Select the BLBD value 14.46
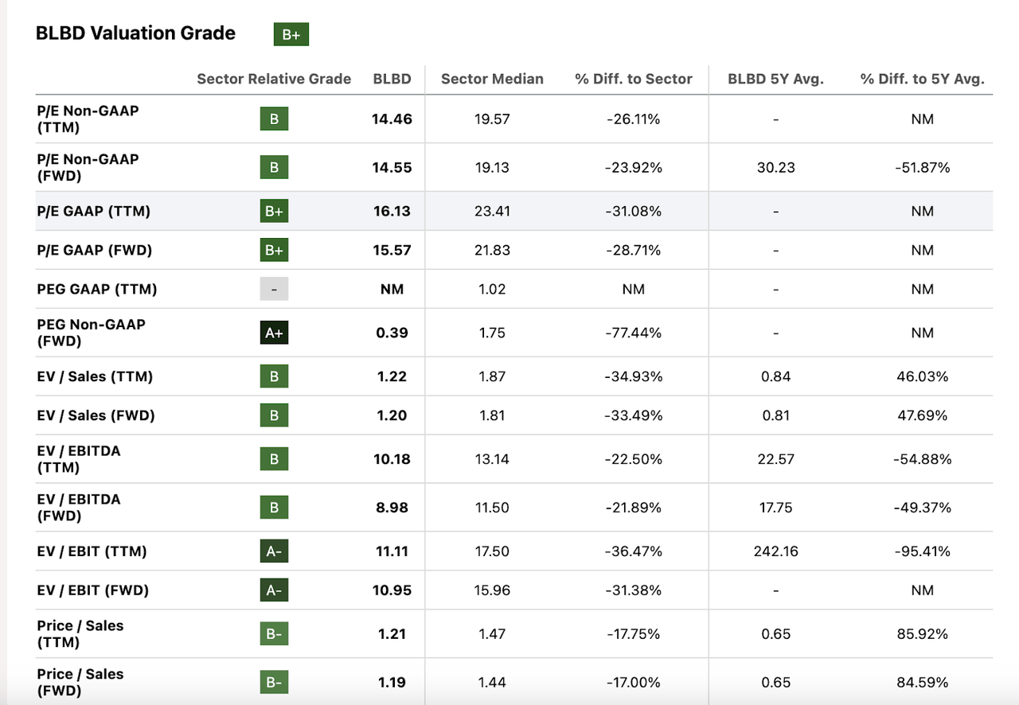Image resolution: width=1019 pixels, height=705 pixels. click(392, 119)
